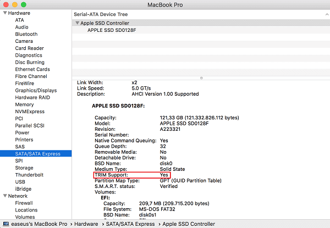This screenshot has width=330, height=228.
Task: Click Apple SSD Controller in path bar
Action: tap(188, 224)
